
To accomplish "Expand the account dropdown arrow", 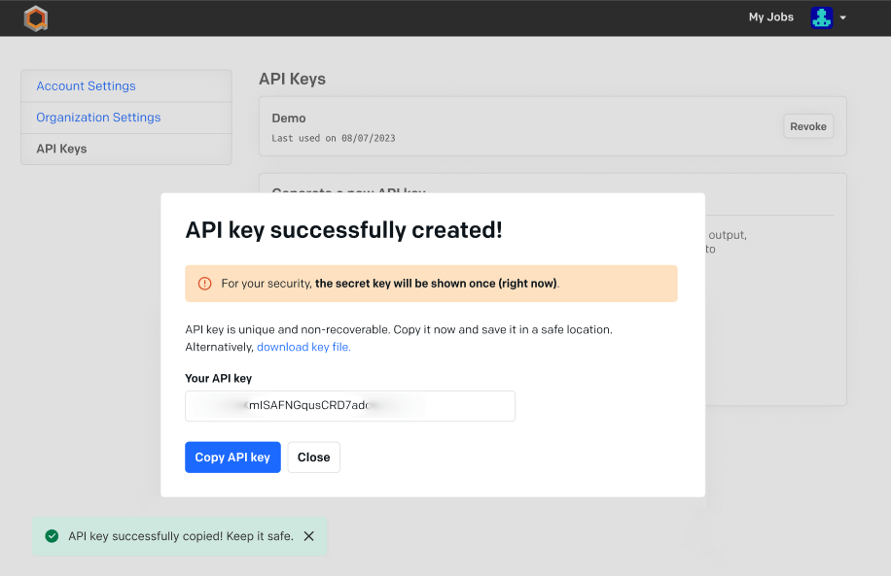I will point(843,17).
